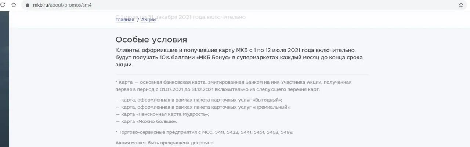View site security info via lock icon
This screenshot has height=147, width=470.
[x=27, y=5]
